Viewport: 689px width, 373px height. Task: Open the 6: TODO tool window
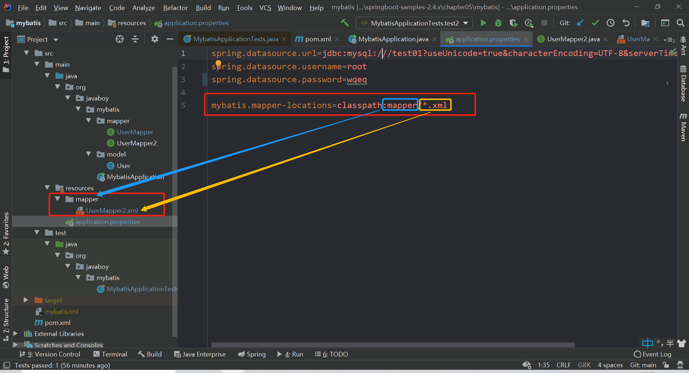click(x=332, y=354)
